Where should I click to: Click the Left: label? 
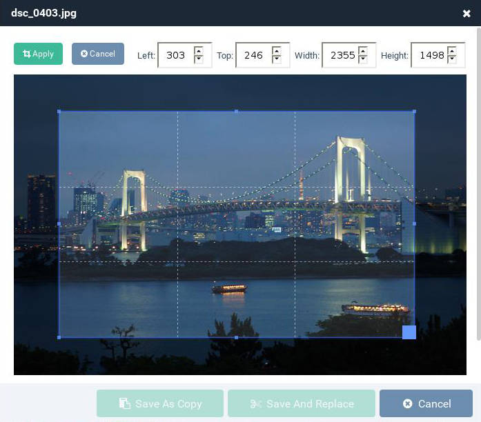tap(146, 55)
